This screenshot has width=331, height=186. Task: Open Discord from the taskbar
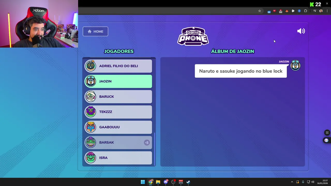[166, 182]
